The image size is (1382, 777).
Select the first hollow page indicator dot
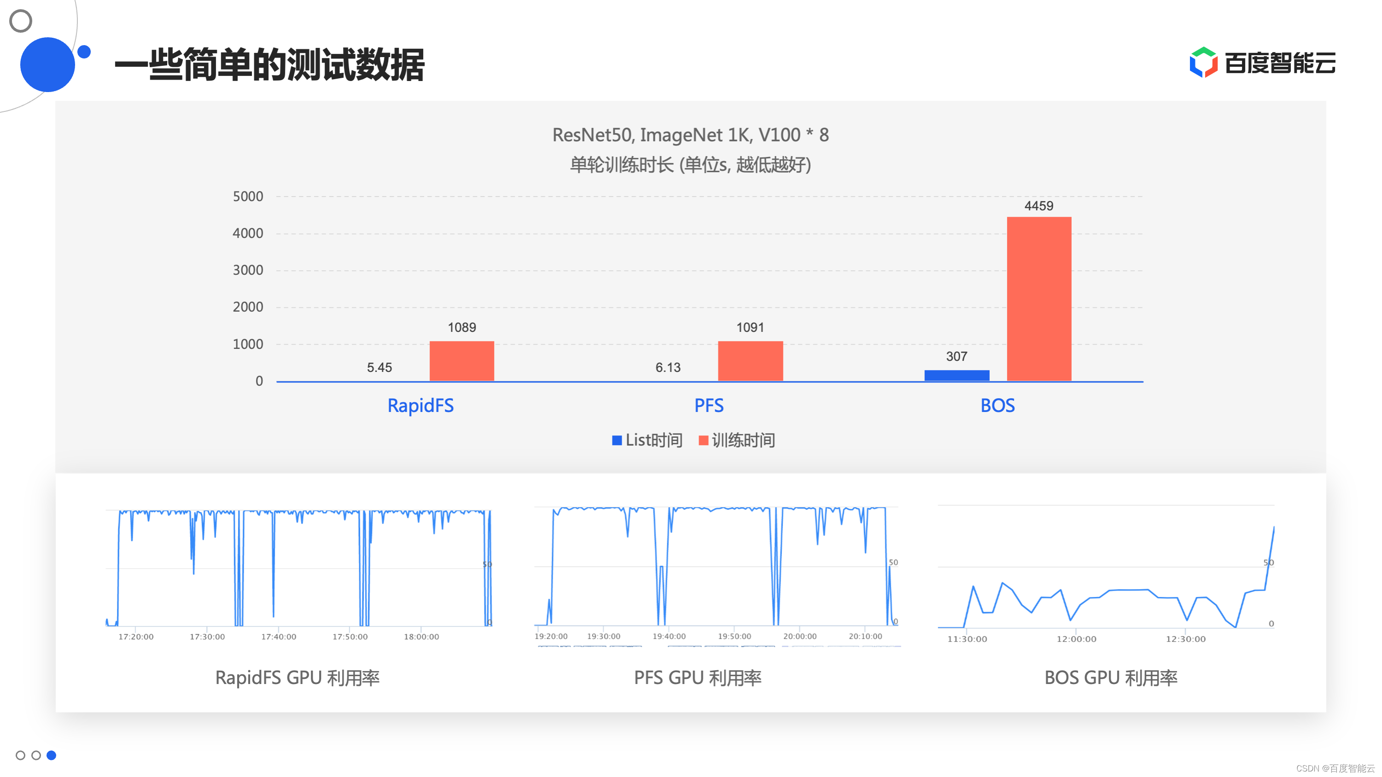coord(20,755)
